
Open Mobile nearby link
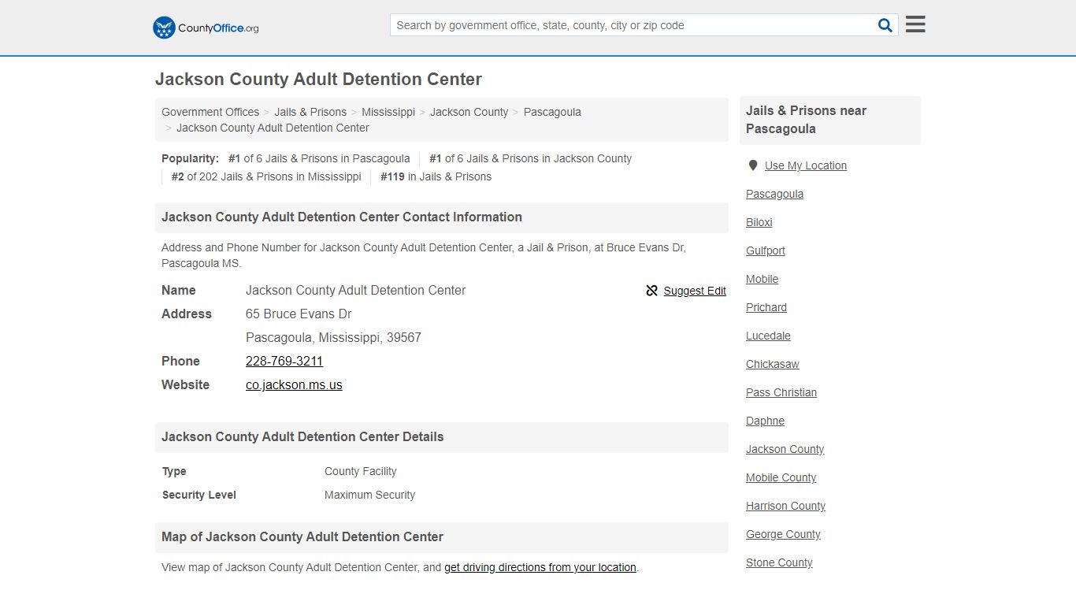tap(762, 279)
